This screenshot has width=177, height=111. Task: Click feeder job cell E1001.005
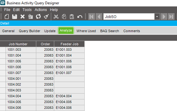point(69,61)
